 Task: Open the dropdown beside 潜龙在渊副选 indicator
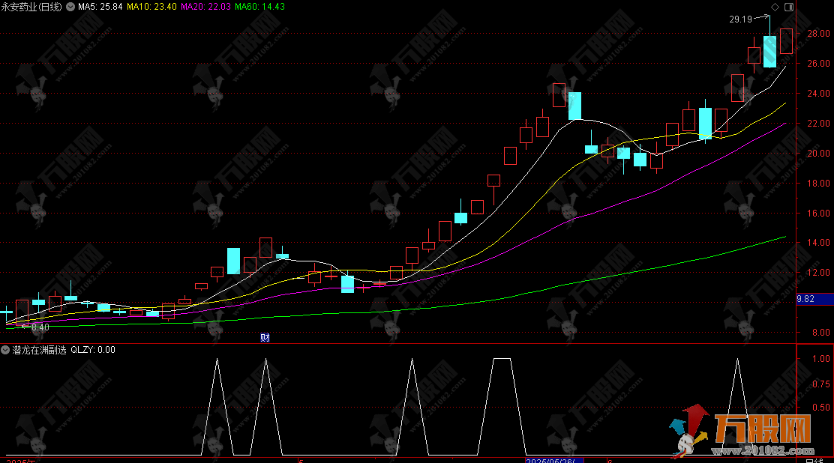pyautogui.click(x=5, y=350)
